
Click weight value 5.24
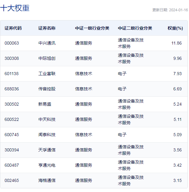(177, 104)
